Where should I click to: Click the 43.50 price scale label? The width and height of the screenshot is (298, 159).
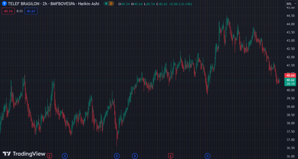click(x=291, y=32)
